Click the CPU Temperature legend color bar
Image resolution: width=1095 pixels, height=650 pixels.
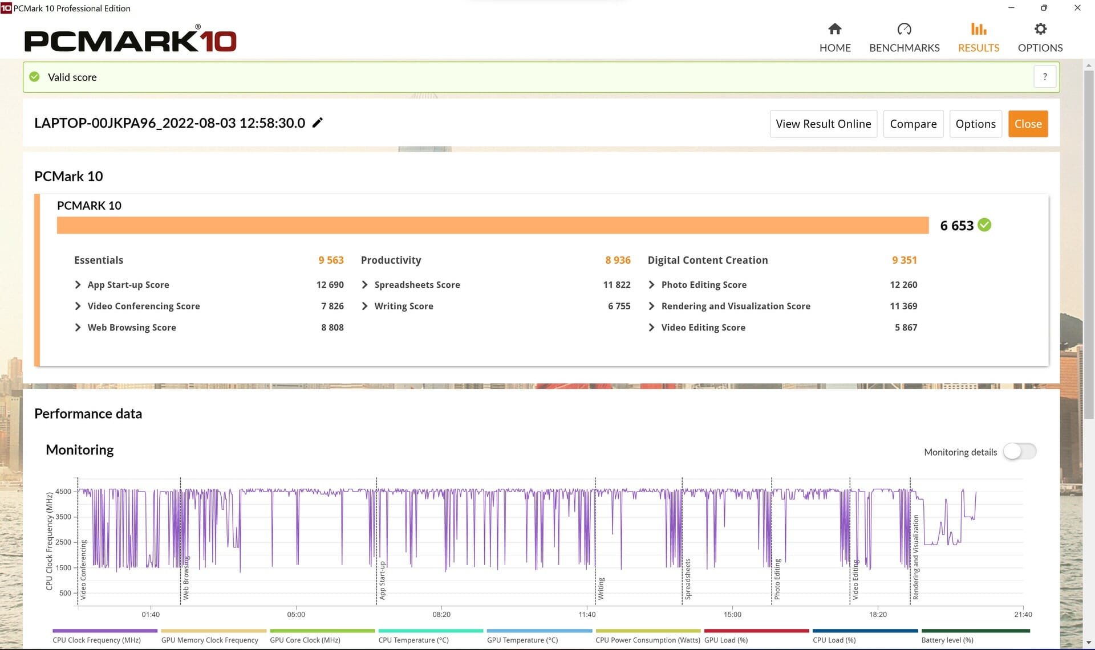(431, 631)
